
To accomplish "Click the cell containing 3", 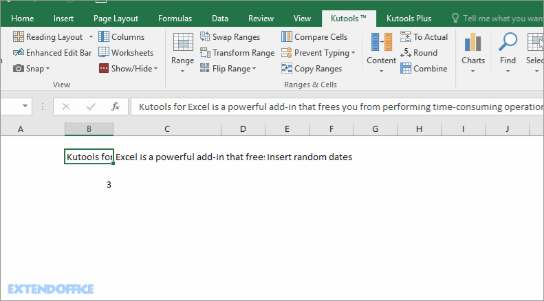I will pos(89,184).
